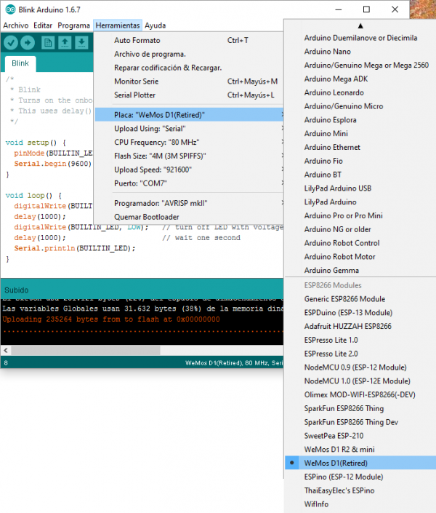This screenshot has height=513, width=436.
Task: Click the Save sketch toolbar icon
Action: [x=81, y=43]
